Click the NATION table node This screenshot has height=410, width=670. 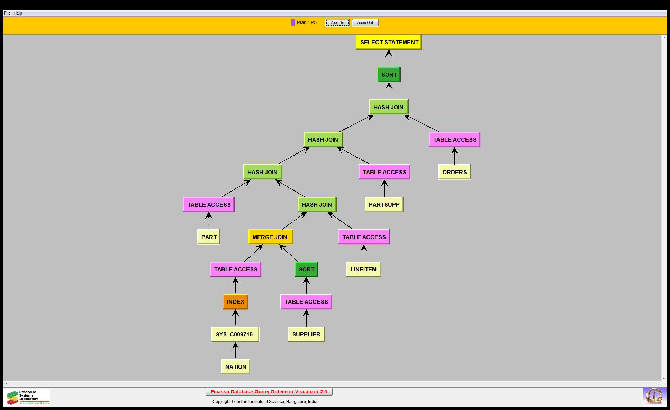pyautogui.click(x=235, y=367)
